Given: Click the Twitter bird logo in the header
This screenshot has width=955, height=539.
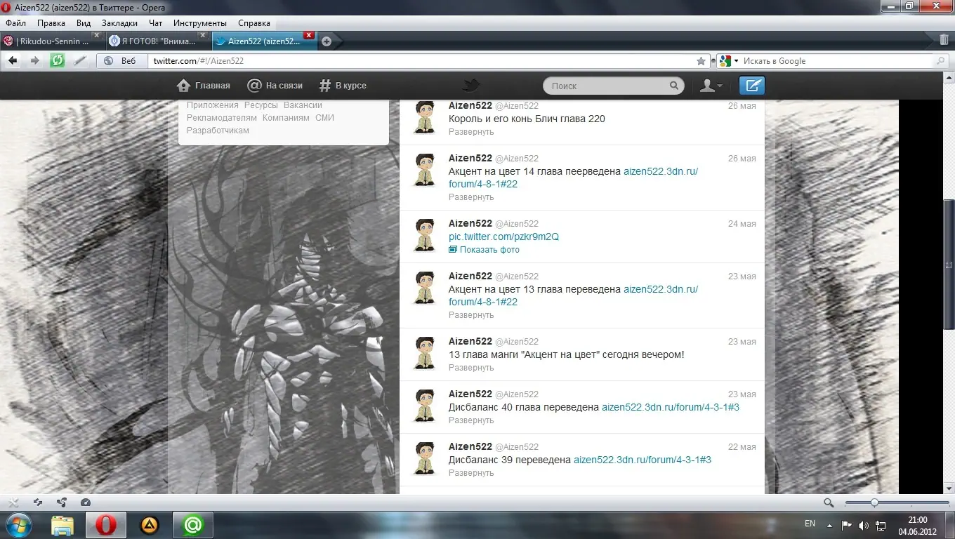Looking at the screenshot, I should (x=471, y=86).
